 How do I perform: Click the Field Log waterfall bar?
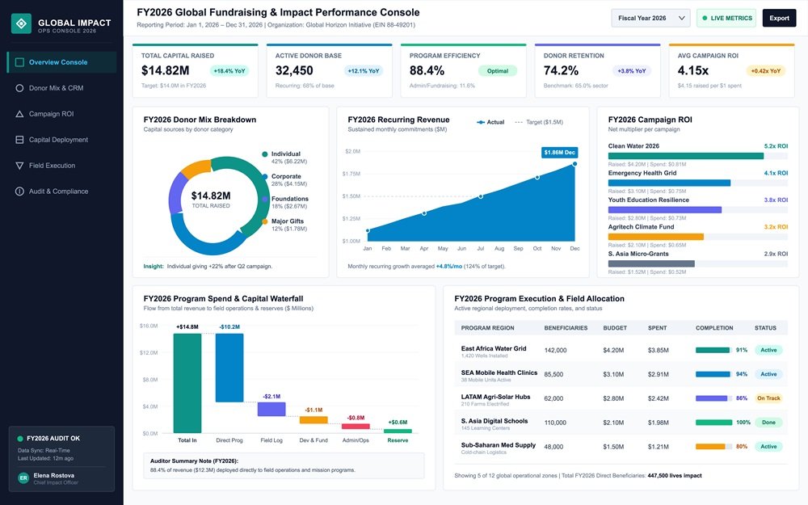coord(271,409)
